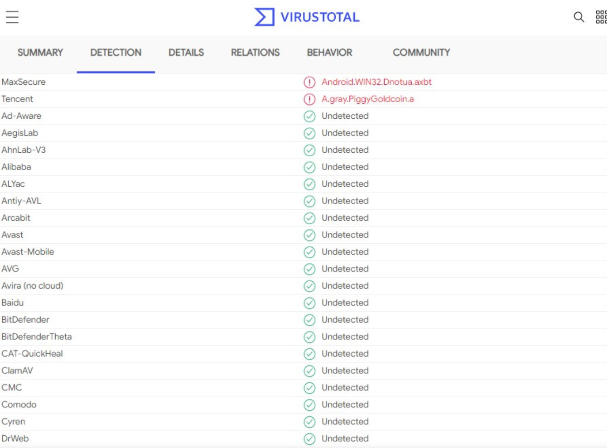
Task: Select the AhnLab-V3 engine name
Action: [24, 150]
